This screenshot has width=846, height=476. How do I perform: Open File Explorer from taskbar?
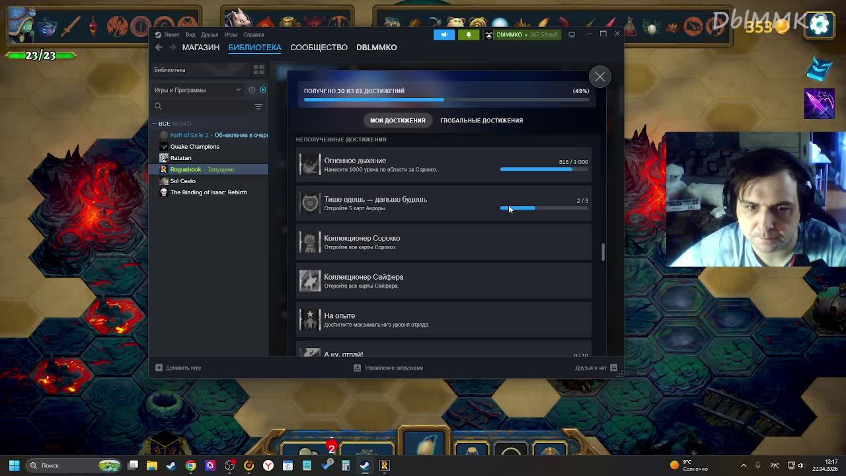(152, 465)
